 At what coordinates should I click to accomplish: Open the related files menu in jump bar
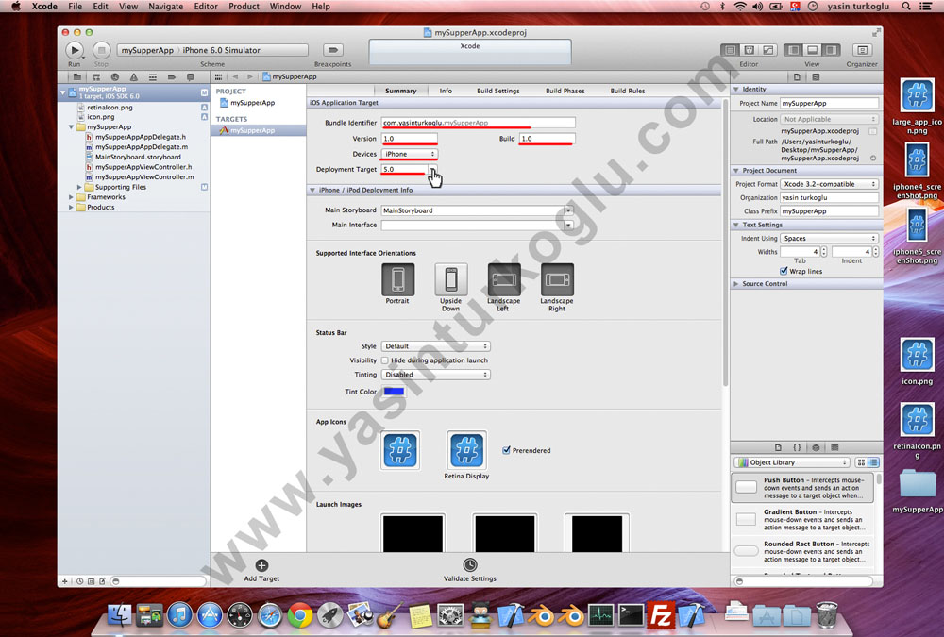tap(219, 77)
